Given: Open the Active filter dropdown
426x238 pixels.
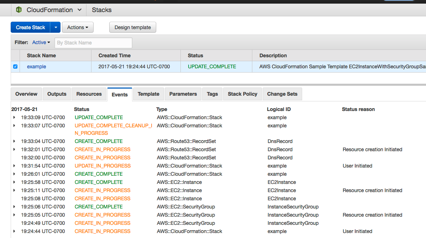Looking at the screenshot, I should [x=41, y=42].
